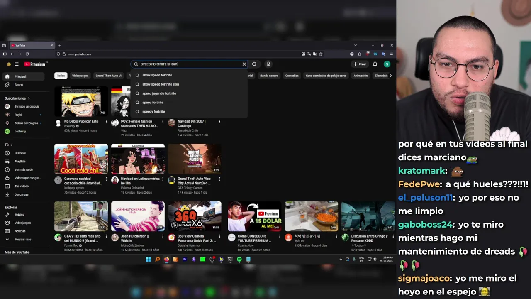
Task: Expand the Suscripciones section arrow
Action: pyautogui.click(x=29, y=98)
